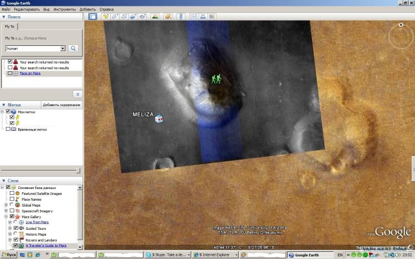
Task: Select the Add Path tool
Action: 124,17
